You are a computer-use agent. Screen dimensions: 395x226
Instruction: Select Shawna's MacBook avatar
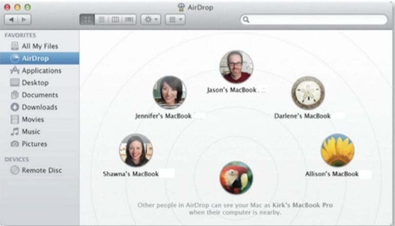[136, 150]
